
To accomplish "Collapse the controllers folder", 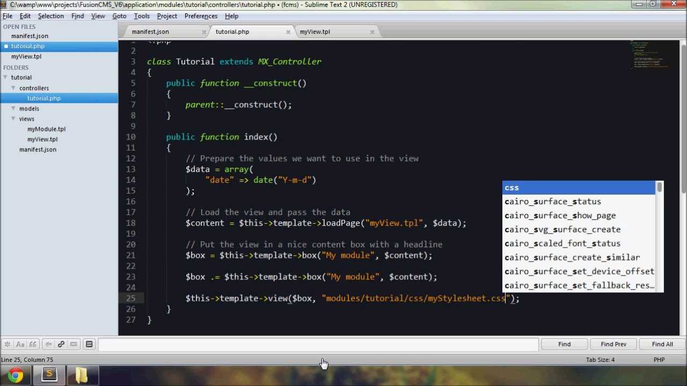I will pos(13,87).
